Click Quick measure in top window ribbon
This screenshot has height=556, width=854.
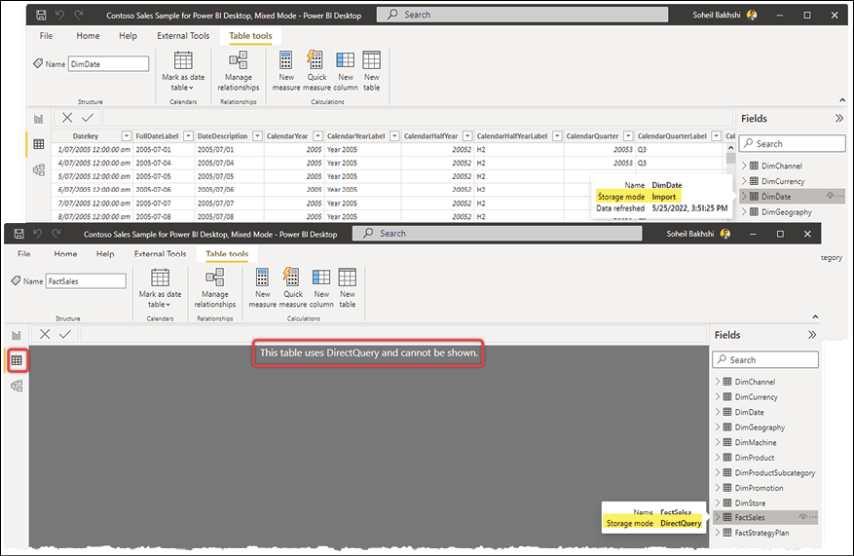316,71
